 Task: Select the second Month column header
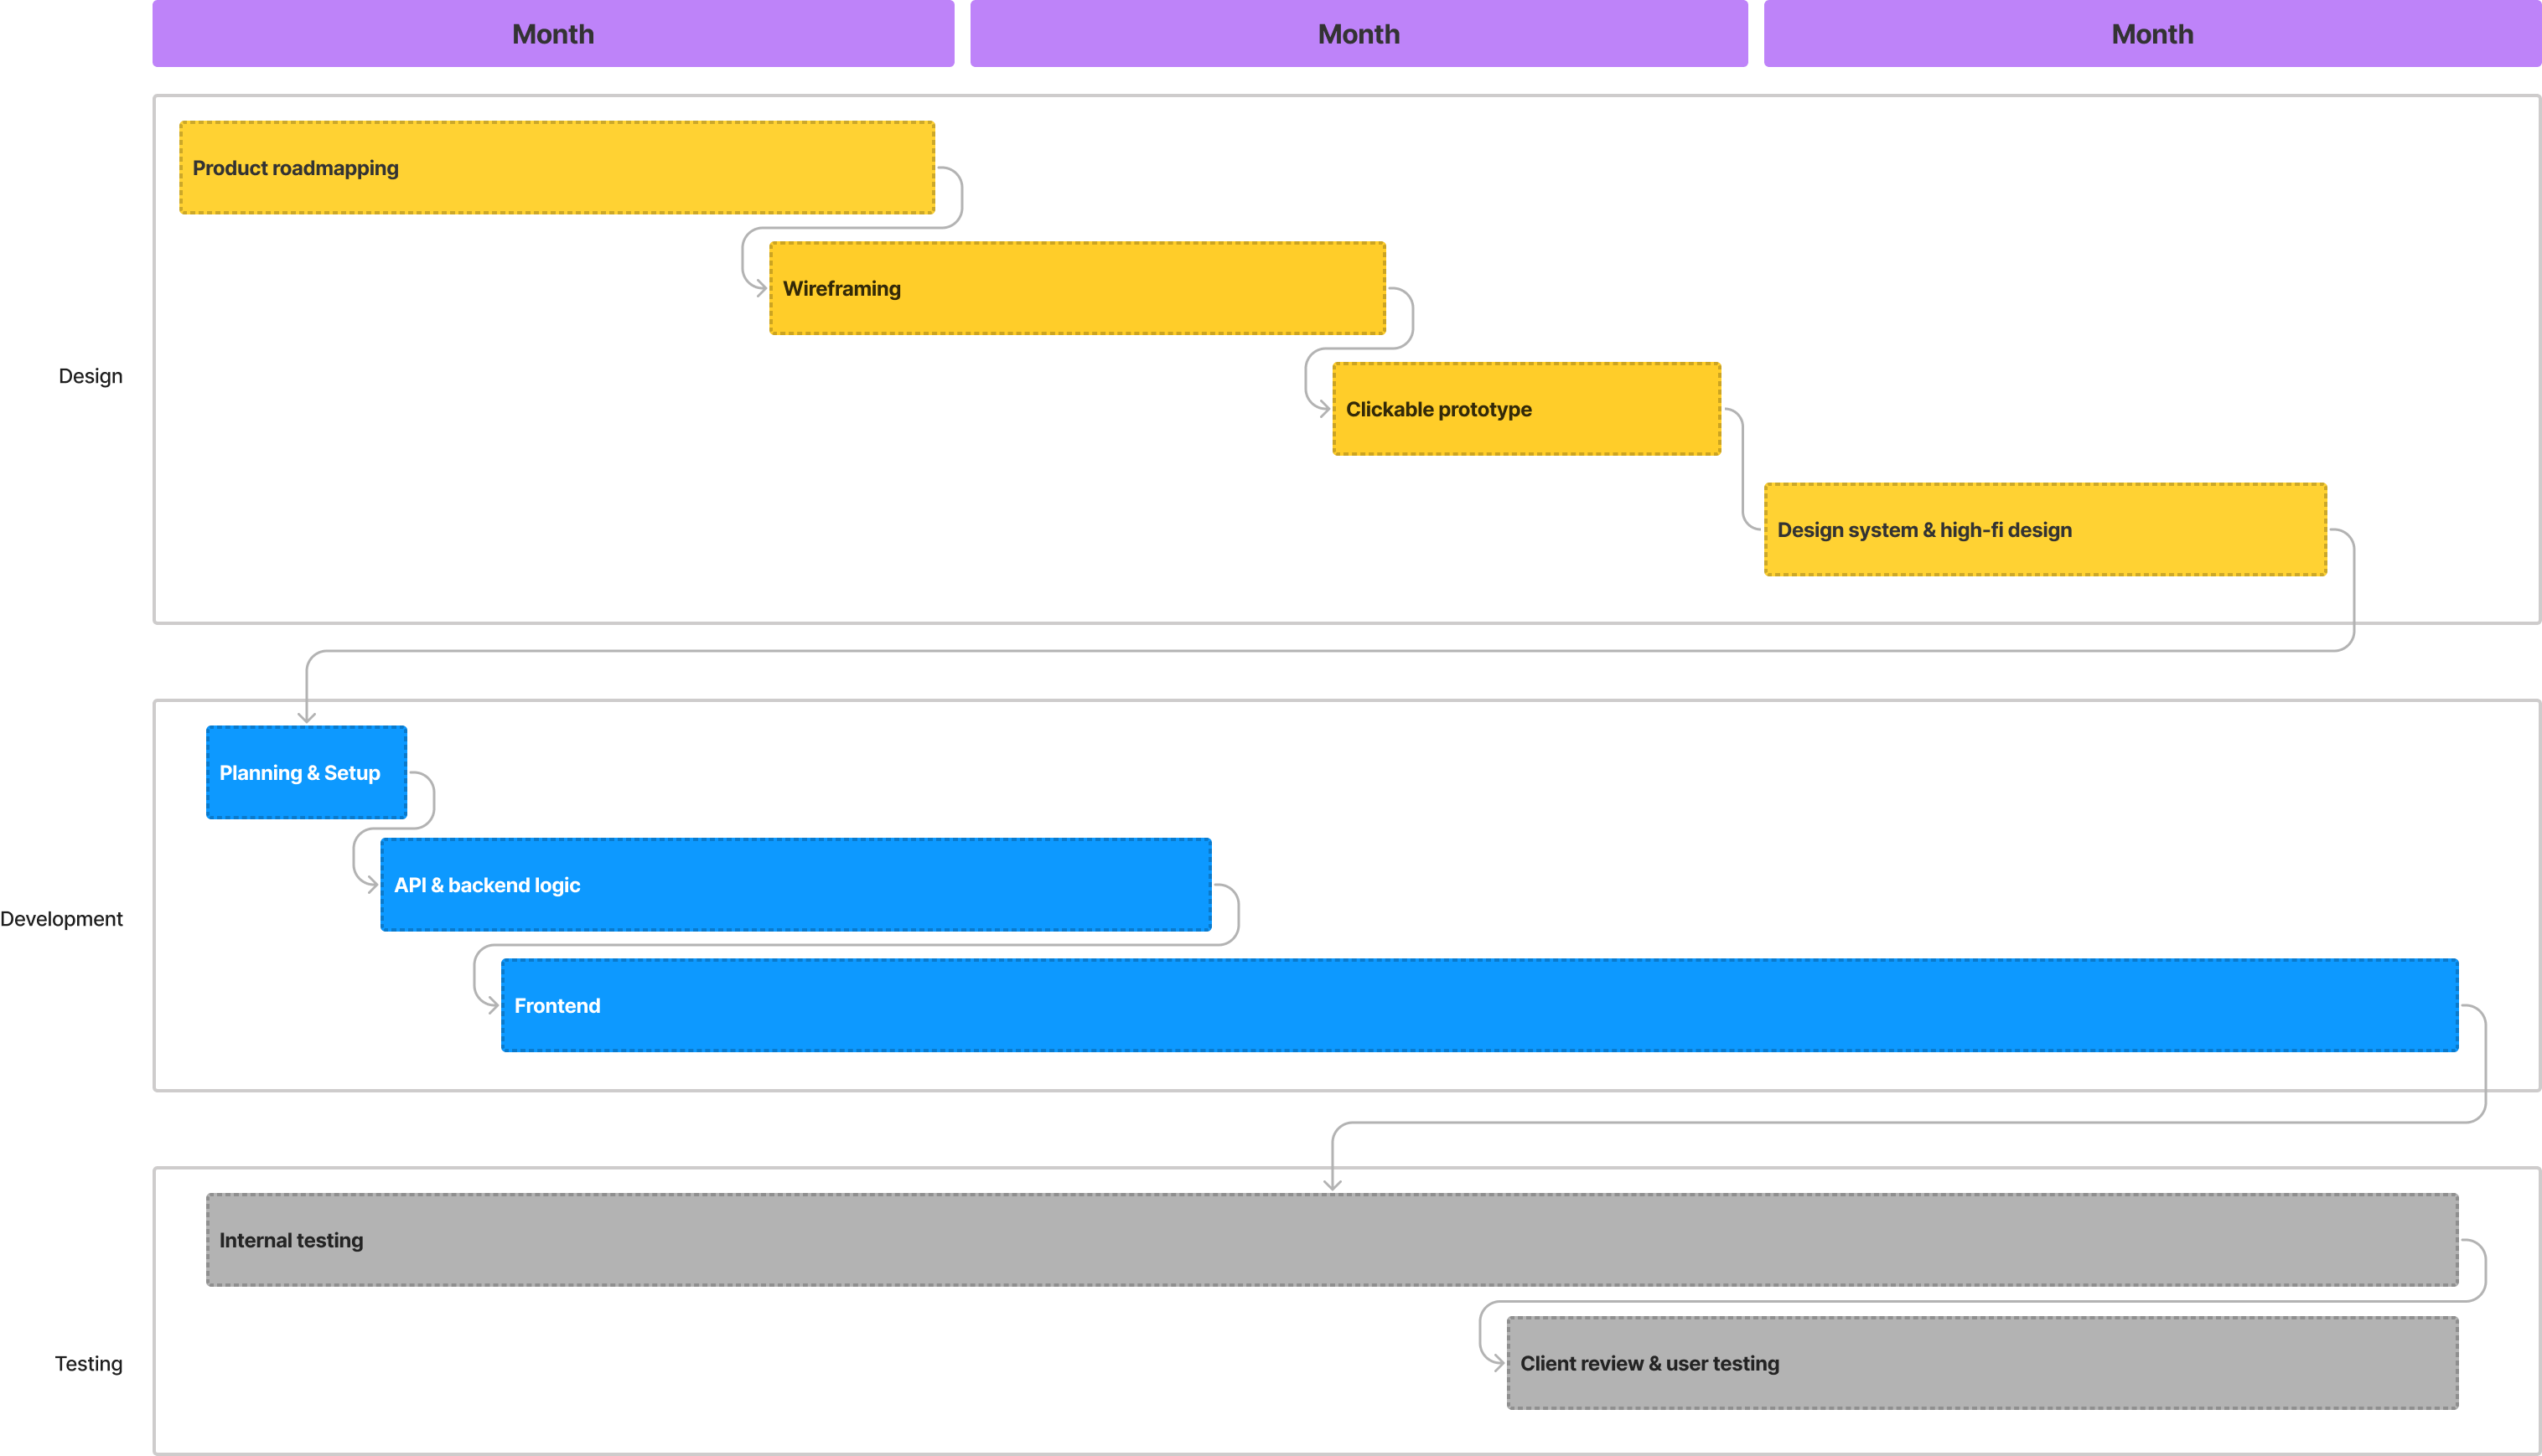click(x=1359, y=32)
